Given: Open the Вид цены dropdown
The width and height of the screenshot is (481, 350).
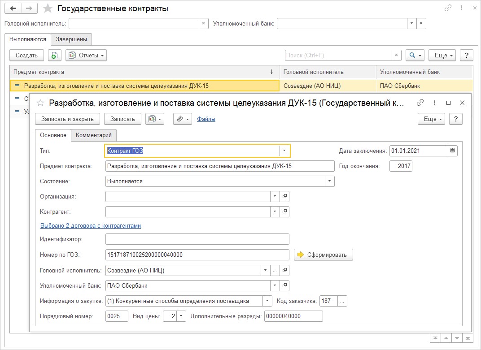Looking at the screenshot, I should 181,316.
